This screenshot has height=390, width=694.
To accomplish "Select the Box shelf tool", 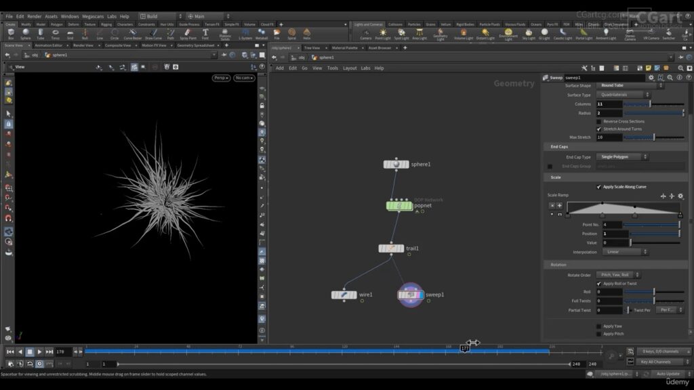I will tap(11, 34).
